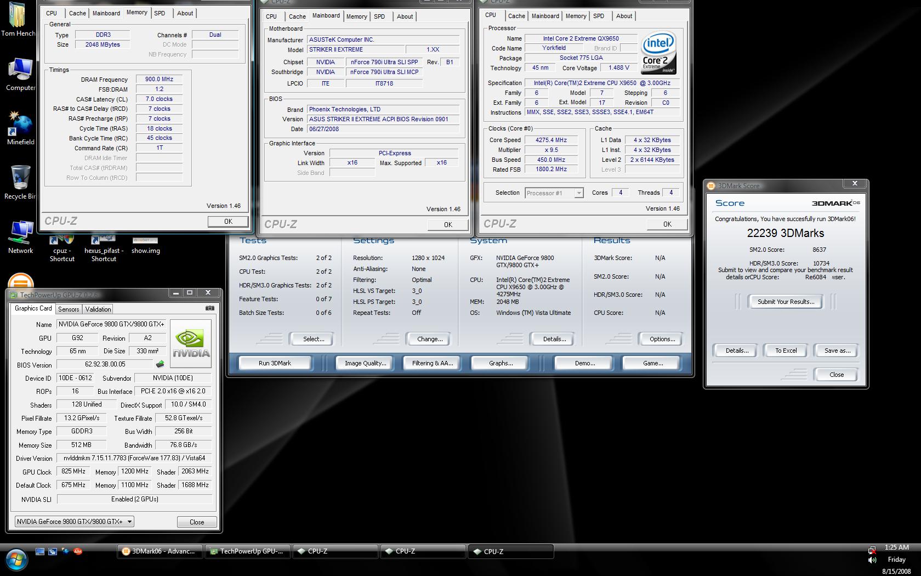Click the taskbar clock showing 1:25 AM

[x=896, y=547]
